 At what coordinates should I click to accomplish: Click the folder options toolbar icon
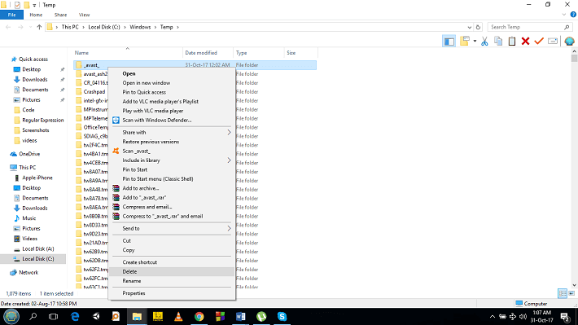tap(465, 42)
